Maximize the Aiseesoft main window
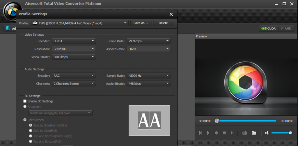This screenshot has width=298, height=146. click(284, 4)
